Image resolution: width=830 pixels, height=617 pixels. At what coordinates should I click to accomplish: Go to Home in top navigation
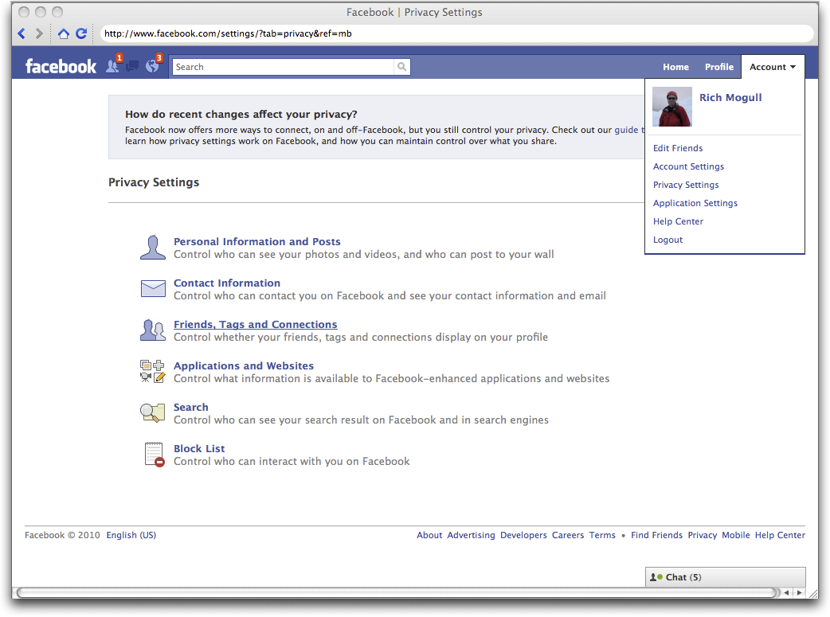click(x=676, y=67)
